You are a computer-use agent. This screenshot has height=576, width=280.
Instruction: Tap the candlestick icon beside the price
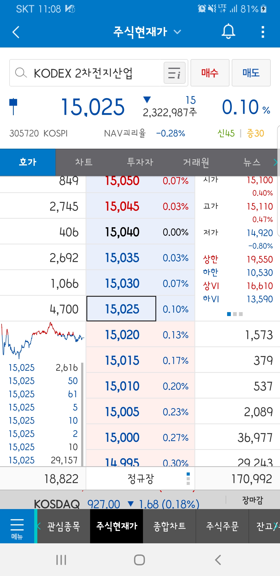(x=13, y=106)
